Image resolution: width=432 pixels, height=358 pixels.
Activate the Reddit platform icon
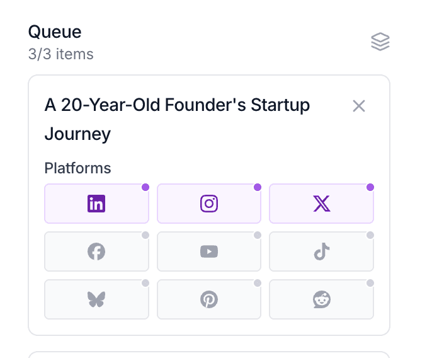[321, 300]
